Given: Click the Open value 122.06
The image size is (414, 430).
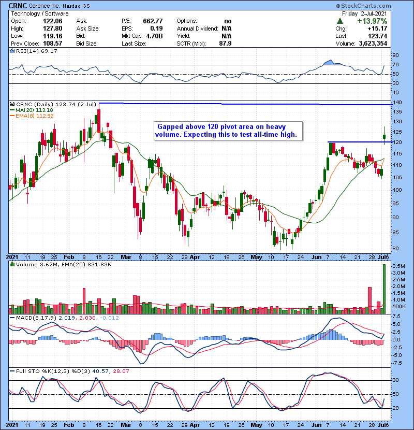Looking at the screenshot, I should pyautogui.click(x=53, y=21).
